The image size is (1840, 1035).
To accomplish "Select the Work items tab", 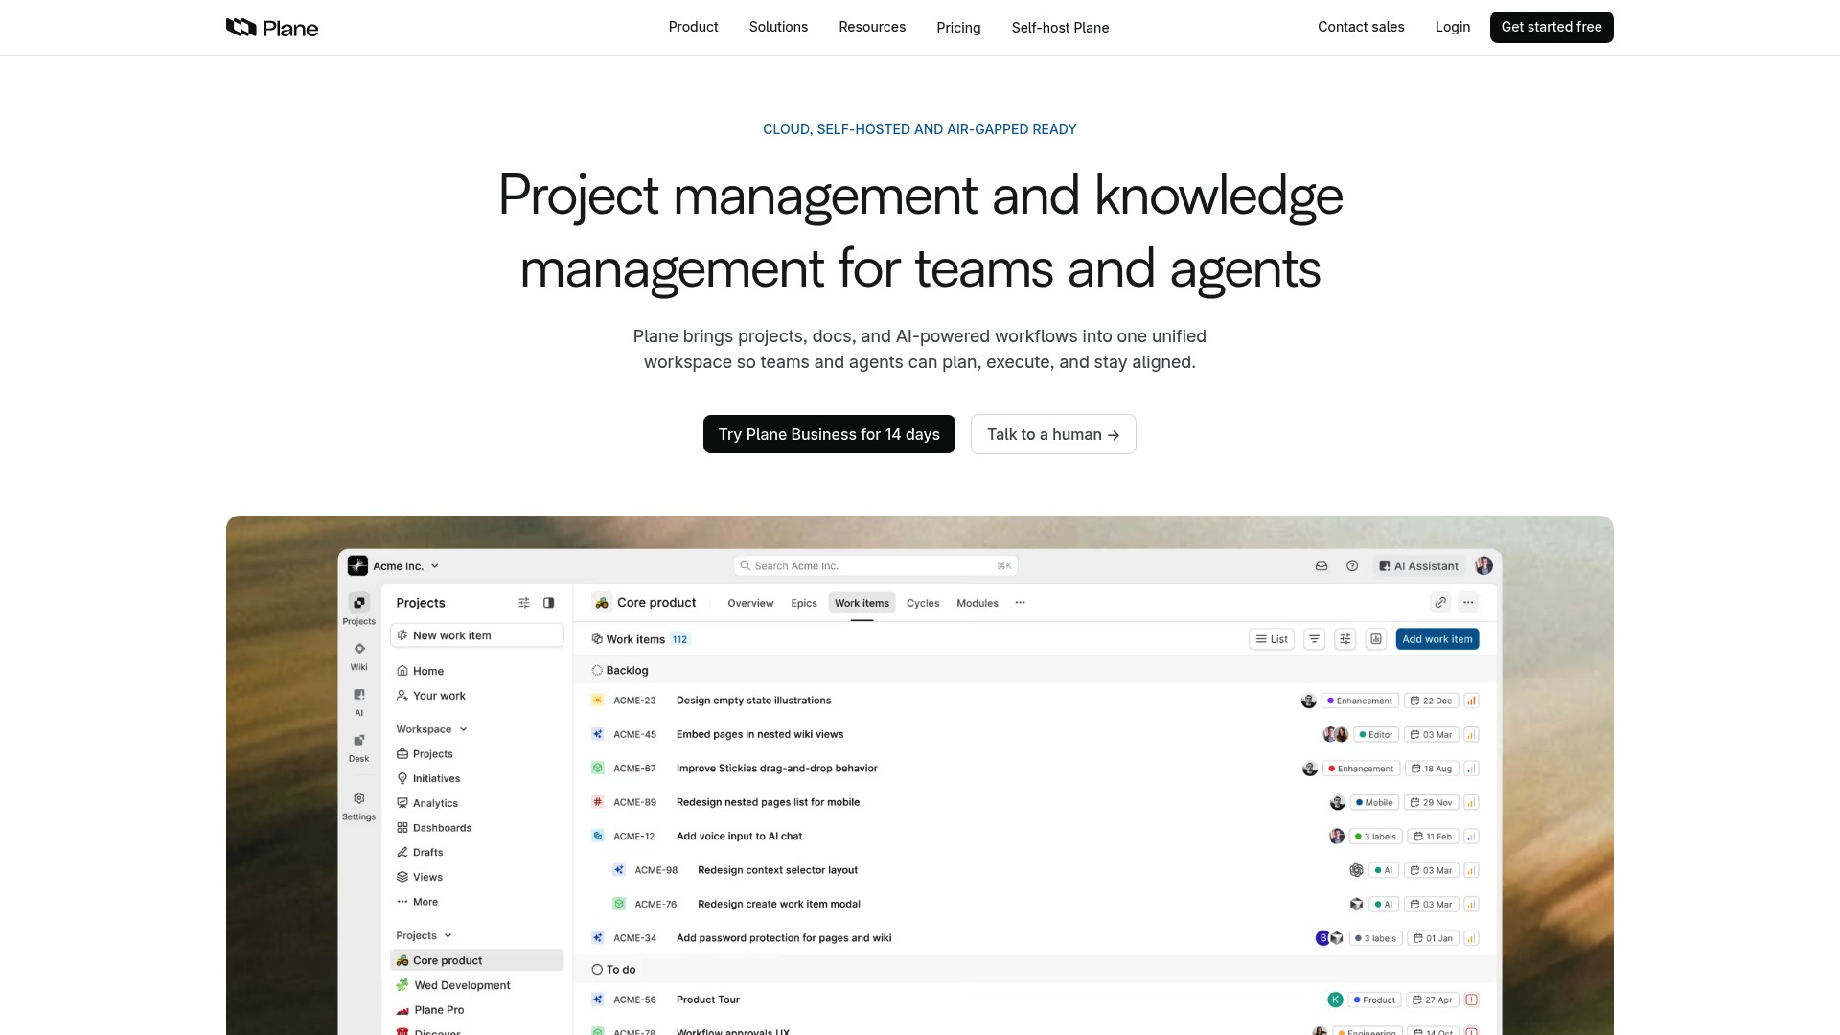I will [862, 603].
